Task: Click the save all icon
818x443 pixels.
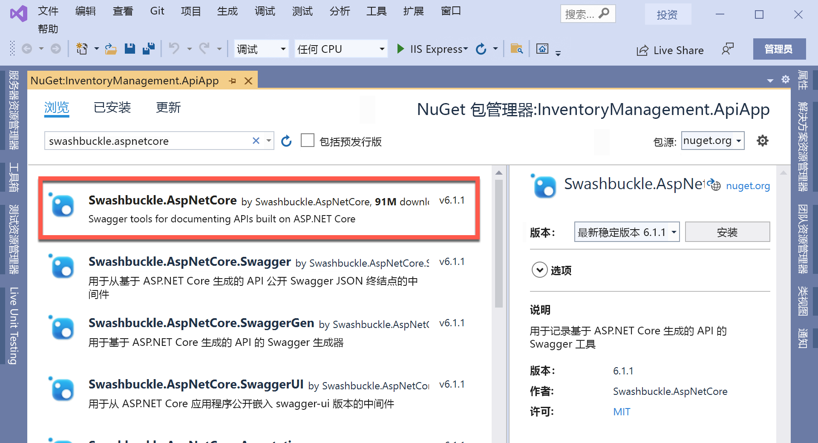Action: [x=149, y=49]
